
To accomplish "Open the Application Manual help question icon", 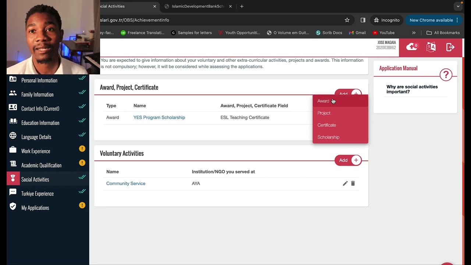I will pos(446,75).
